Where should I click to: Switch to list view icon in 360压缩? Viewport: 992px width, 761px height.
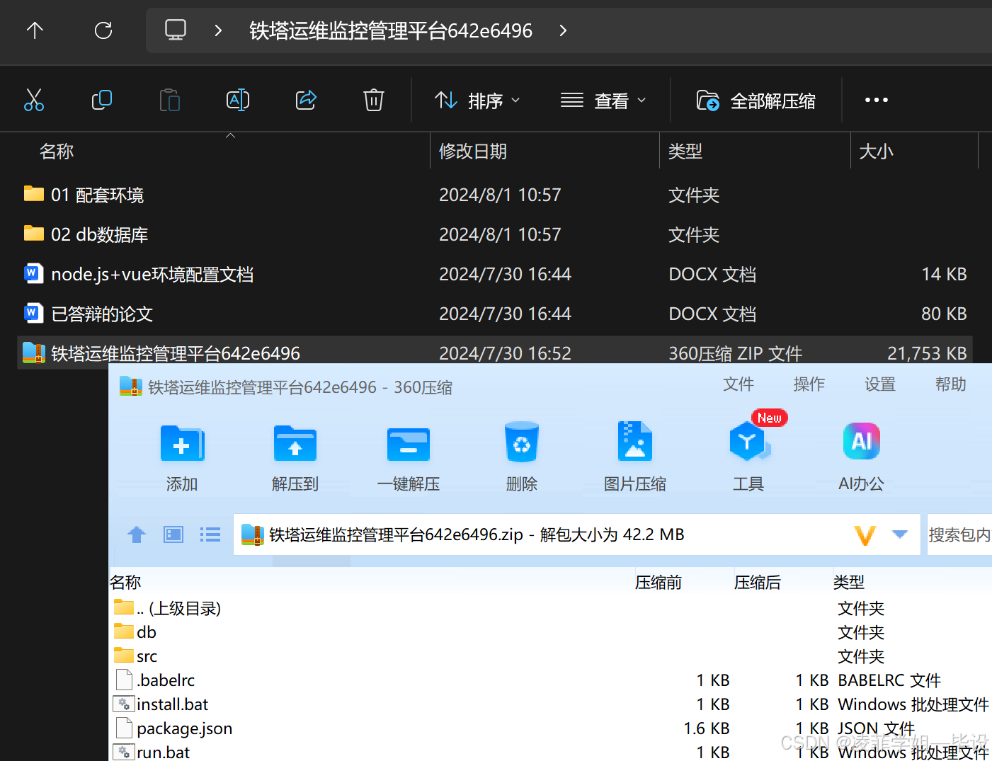pos(210,534)
